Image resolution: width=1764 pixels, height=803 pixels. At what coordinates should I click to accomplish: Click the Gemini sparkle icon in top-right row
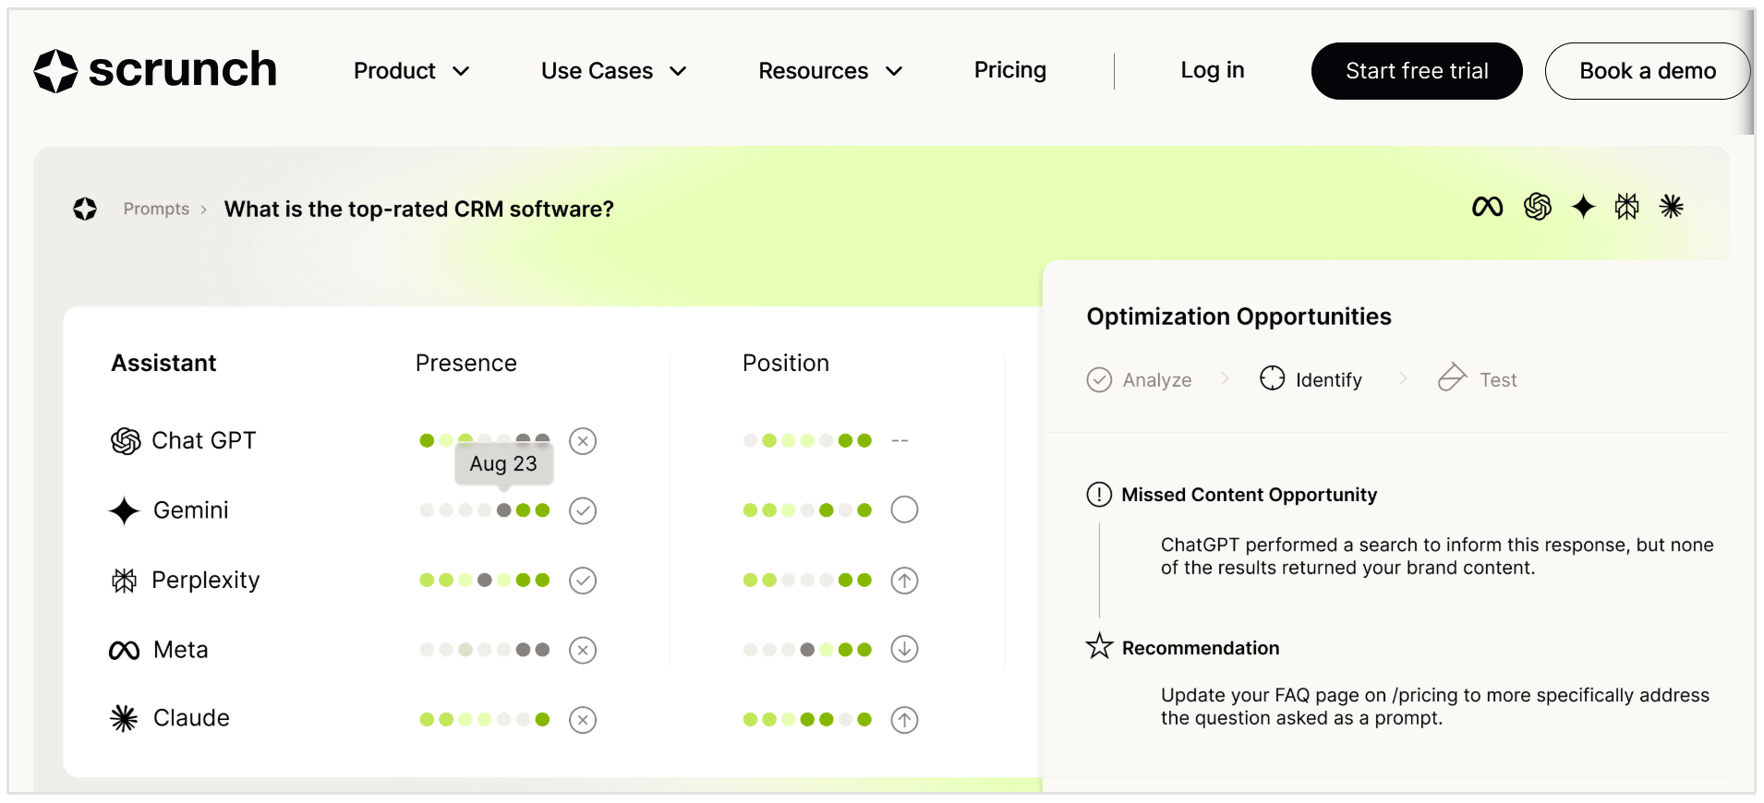(1583, 207)
